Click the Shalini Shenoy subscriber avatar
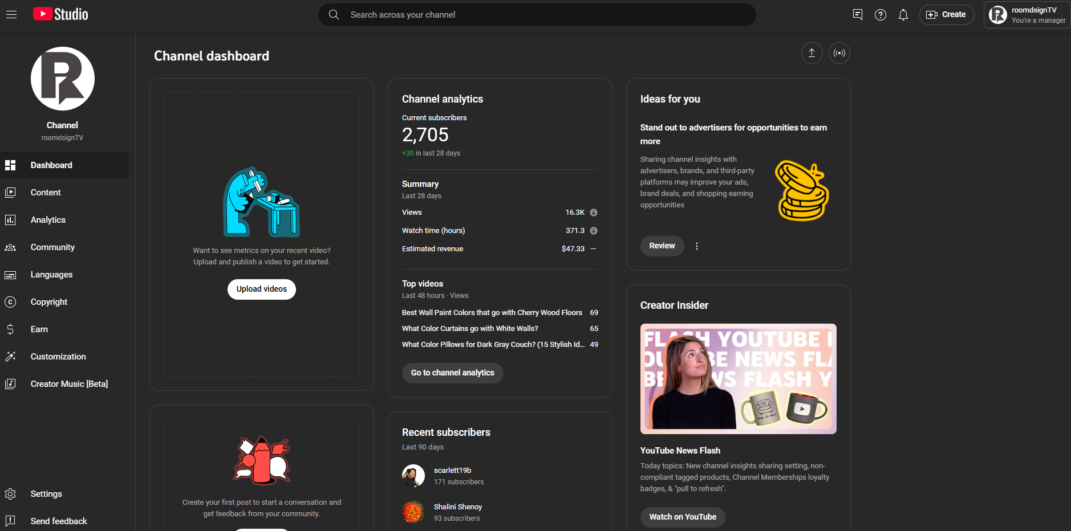 (413, 512)
